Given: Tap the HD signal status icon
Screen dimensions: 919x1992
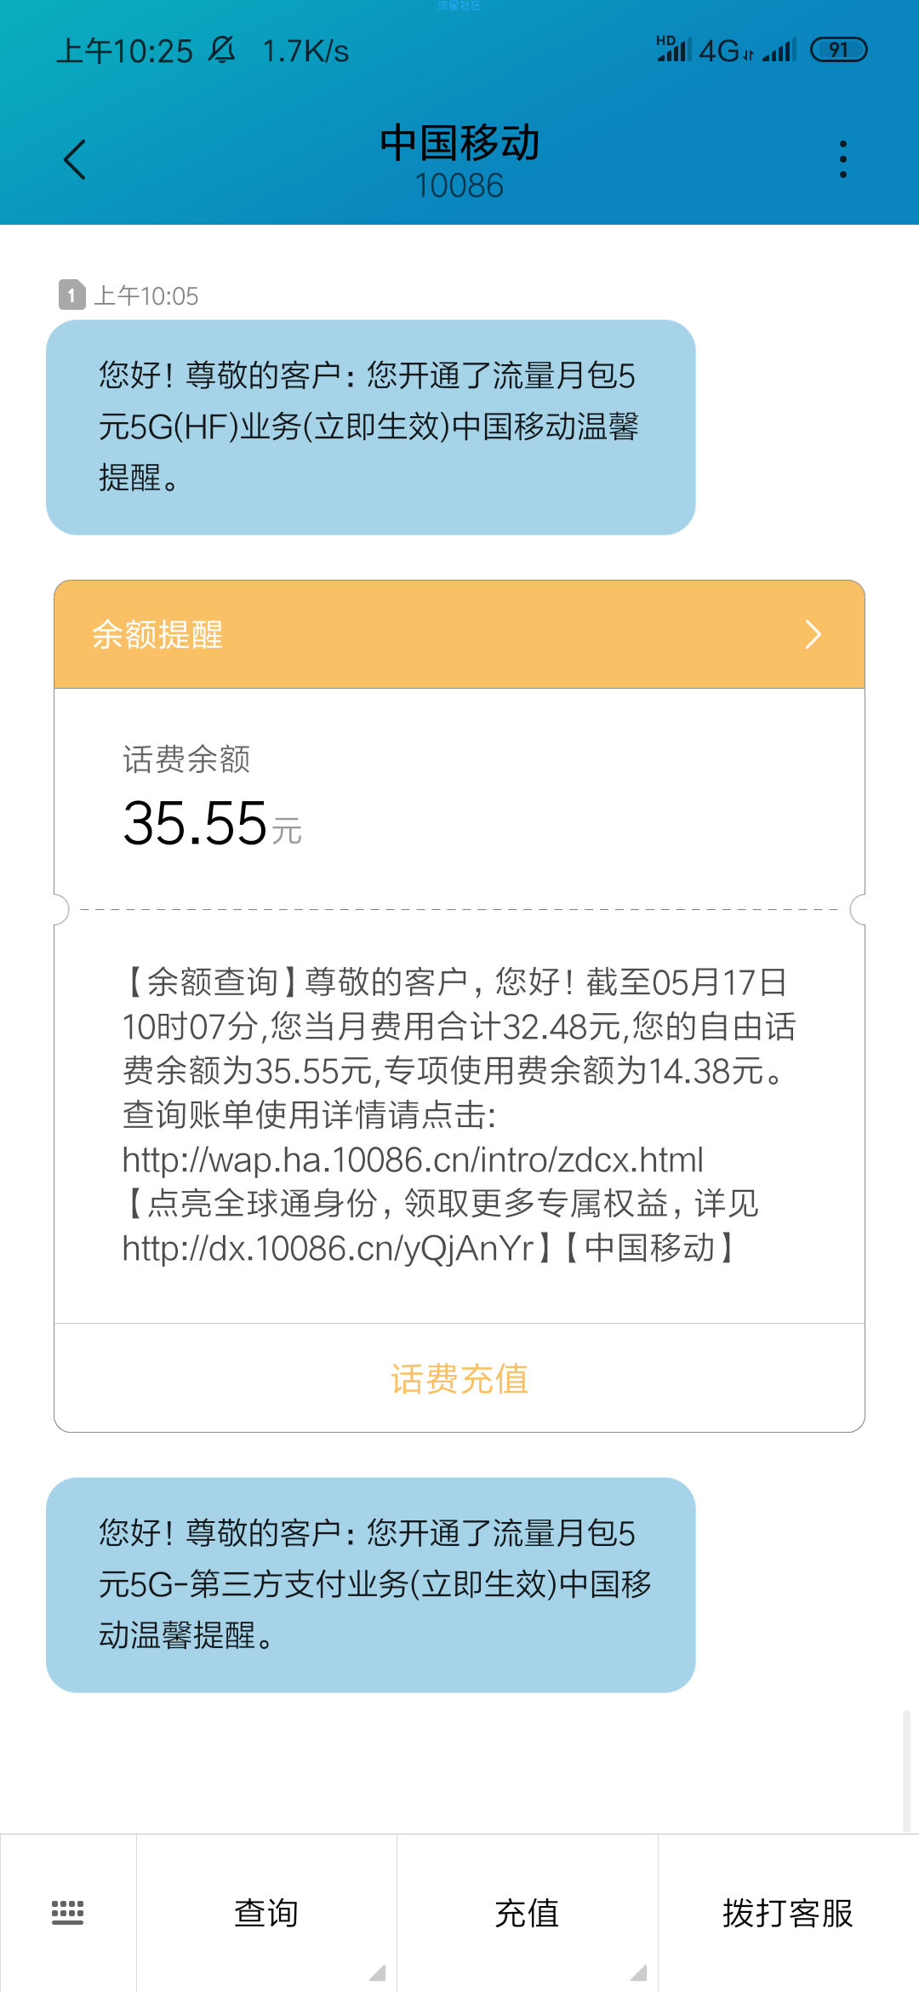Looking at the screenshot, I should (x=673, y=49).
